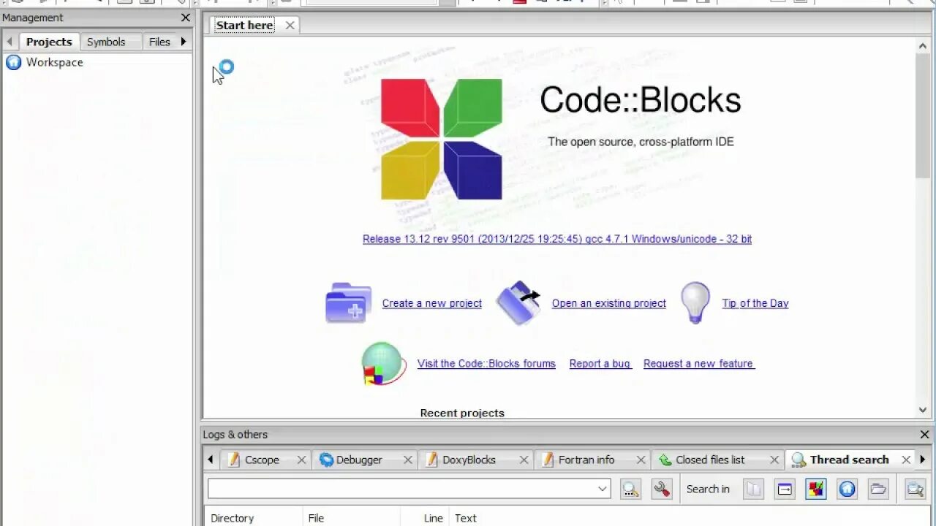936x526 pixels.
Task: Toggle Search in directory files
Action: coord(878,489)
